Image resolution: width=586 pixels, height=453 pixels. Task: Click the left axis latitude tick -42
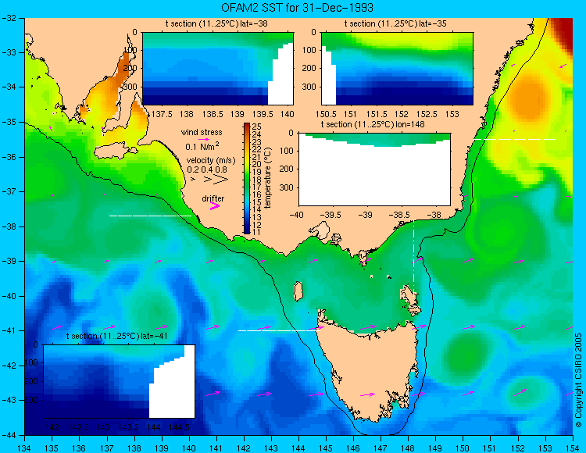(x=9, y=366)
